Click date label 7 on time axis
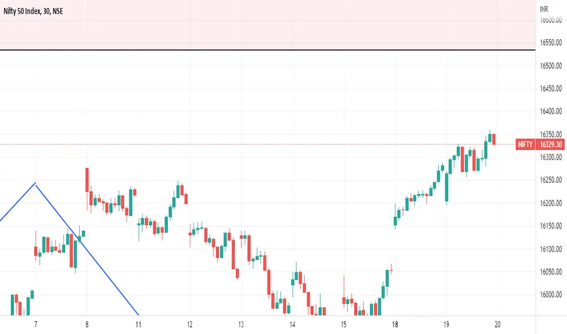 [35, 325]
